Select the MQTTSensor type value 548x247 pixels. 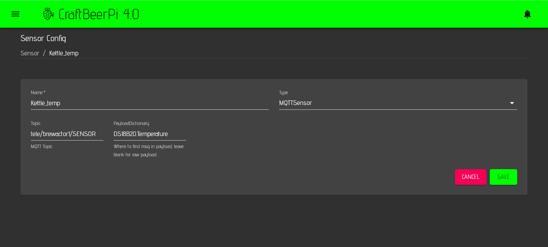click(295, 103)
